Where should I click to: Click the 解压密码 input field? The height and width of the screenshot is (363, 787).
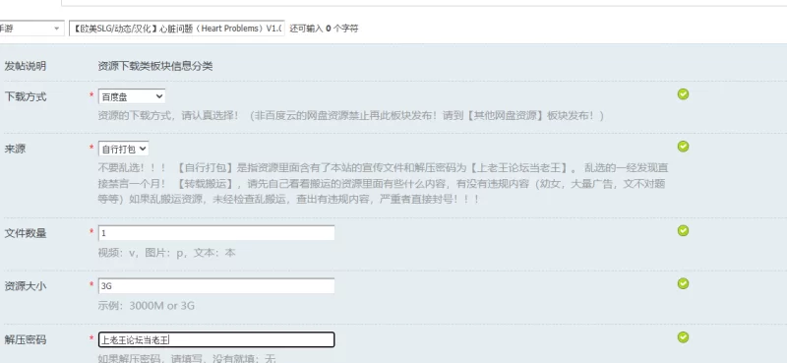pyautogui.click(x=216, y=340)
